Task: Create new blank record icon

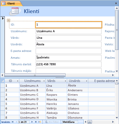Action: 40,122
